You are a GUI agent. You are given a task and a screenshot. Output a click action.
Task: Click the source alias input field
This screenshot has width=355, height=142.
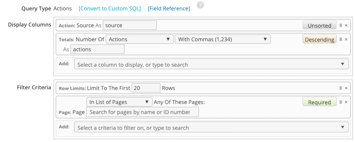(130, 25)
